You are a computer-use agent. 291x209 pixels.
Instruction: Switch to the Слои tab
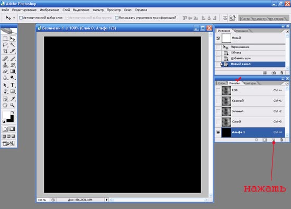(222, 83)
